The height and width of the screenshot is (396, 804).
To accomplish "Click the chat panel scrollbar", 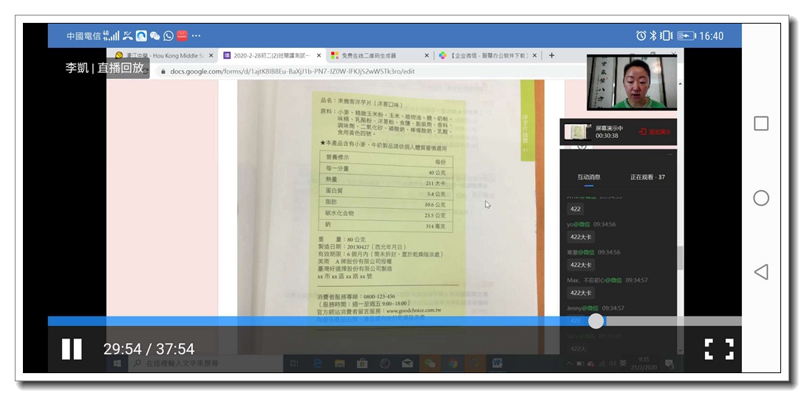I will [680, 258].
